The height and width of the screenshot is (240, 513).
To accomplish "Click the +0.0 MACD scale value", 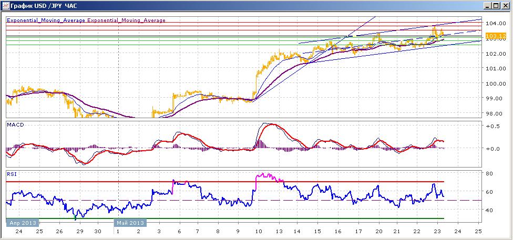I will pyautogui.click(x=493, y=149).
